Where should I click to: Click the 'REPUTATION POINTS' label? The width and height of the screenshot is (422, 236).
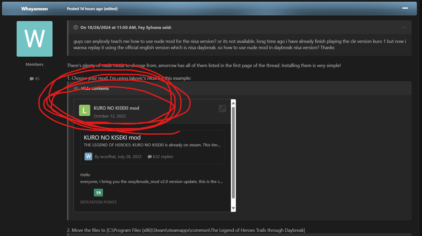tap(99, 202)
